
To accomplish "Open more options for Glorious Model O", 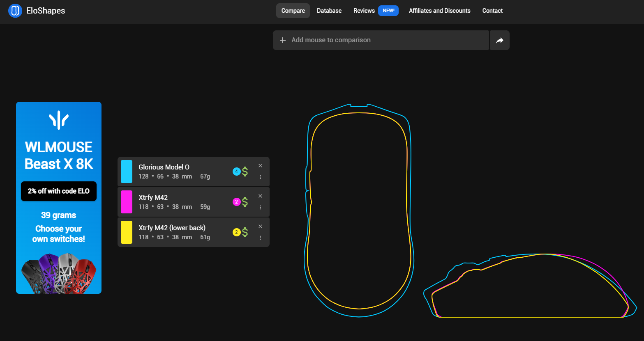I will [x=260, y=177].
